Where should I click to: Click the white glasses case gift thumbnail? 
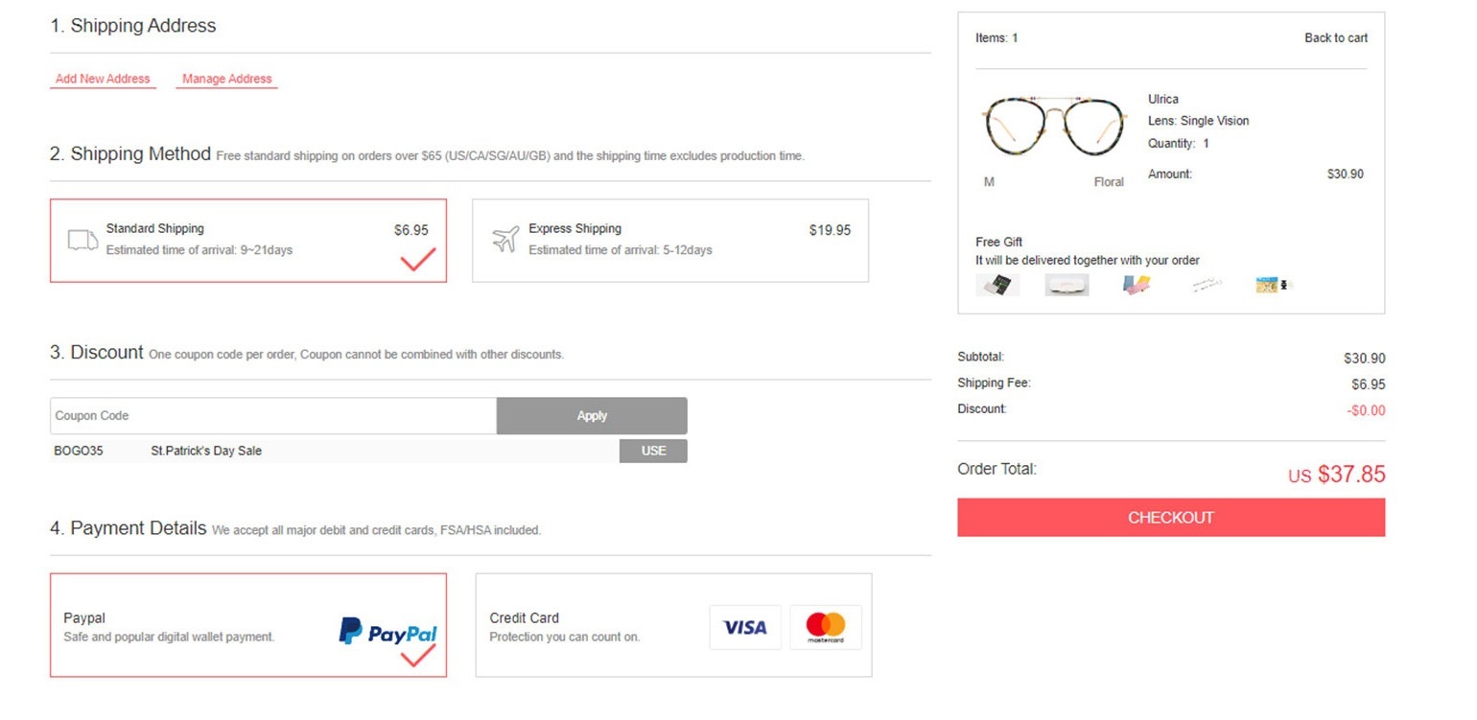coord(1067,285)
